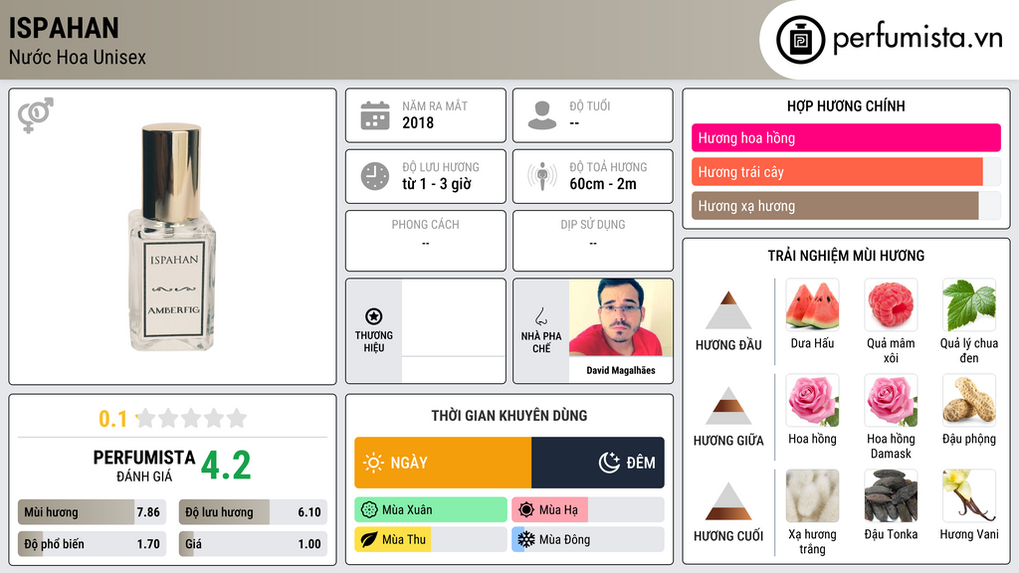Click the pink Hương hoa hồng bar
This screenshot has width=1019, height=573.
846,137
